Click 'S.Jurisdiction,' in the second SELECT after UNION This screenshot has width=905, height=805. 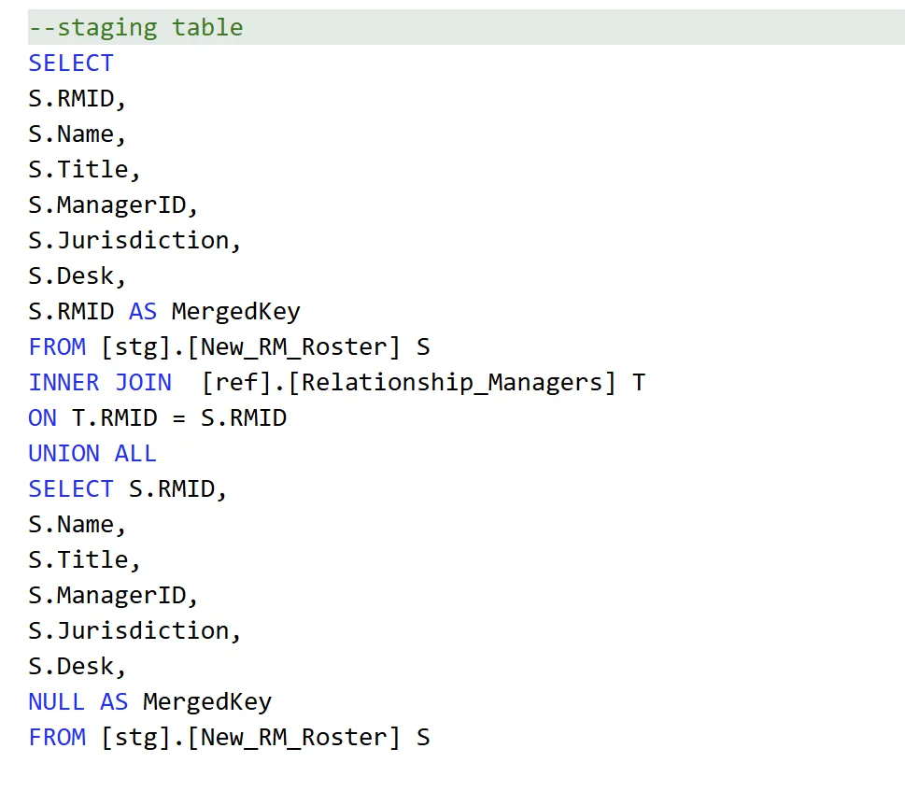(134, 631)
